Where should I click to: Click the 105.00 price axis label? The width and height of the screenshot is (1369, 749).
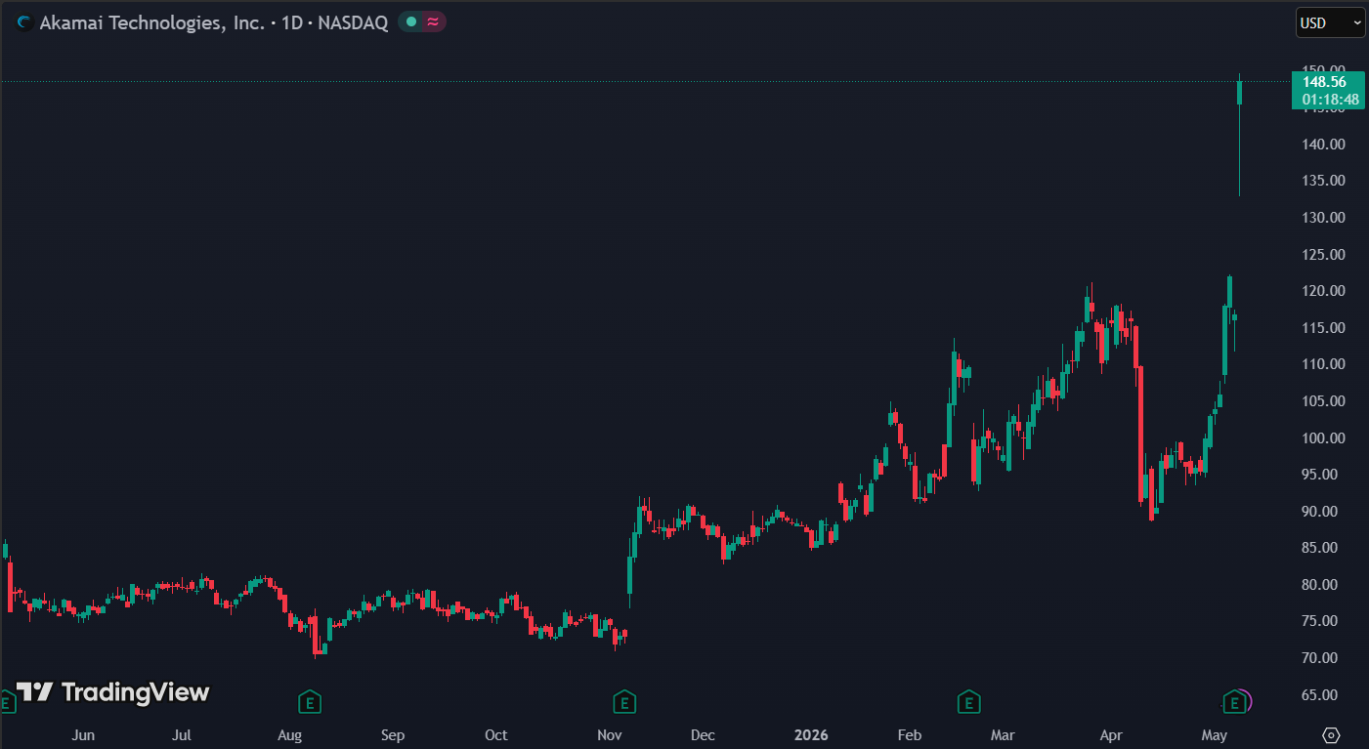(x=1324, y=401)
